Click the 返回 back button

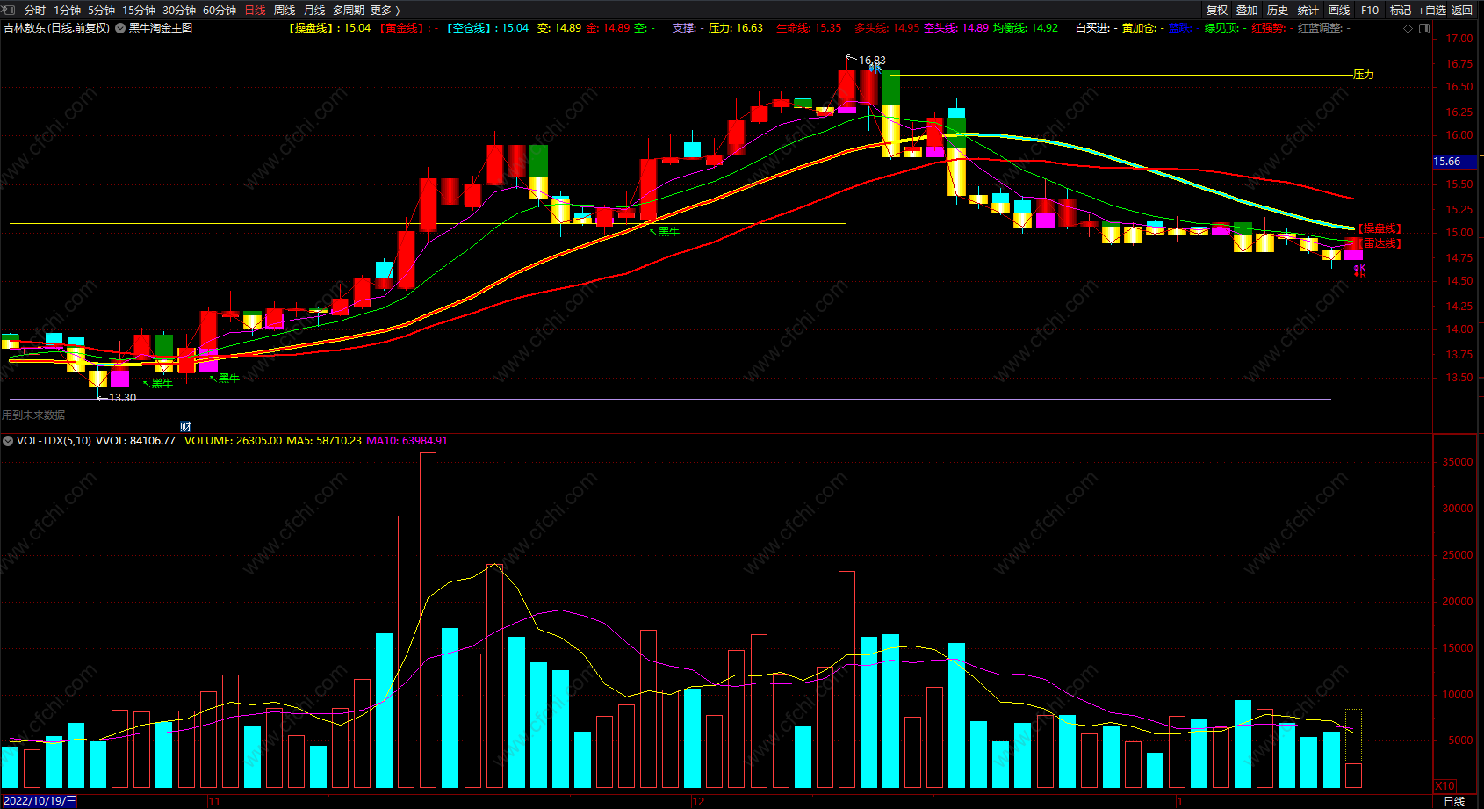click(1462, 10)
